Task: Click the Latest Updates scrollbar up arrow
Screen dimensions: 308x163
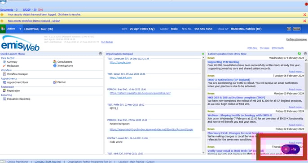Action: pos(306,60)
